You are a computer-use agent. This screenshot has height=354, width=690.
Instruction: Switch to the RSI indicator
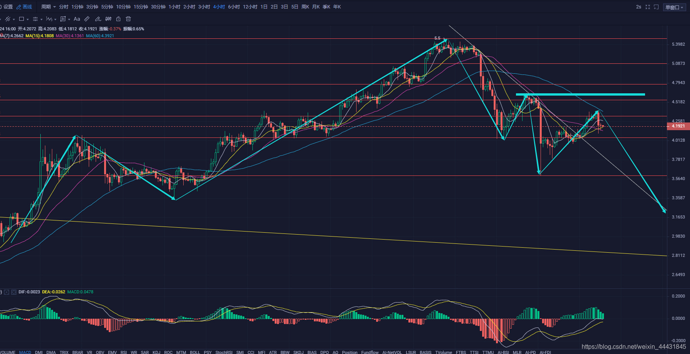click(124, 352)
